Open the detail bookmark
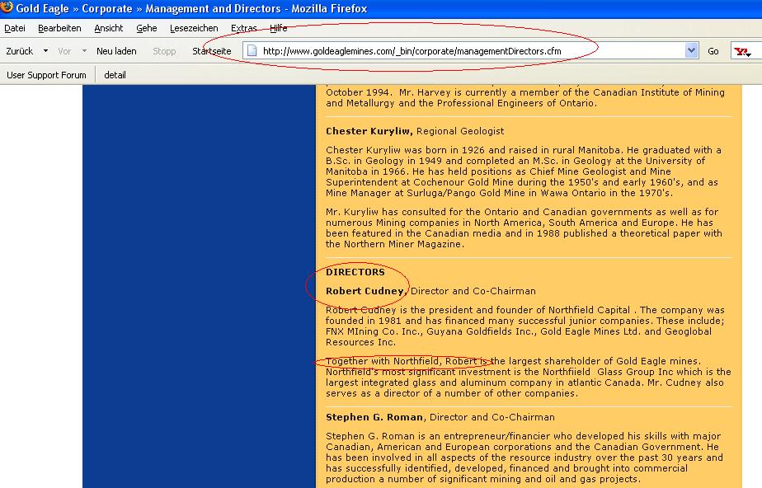Screen dimensions: 762x488 point(115,75)
